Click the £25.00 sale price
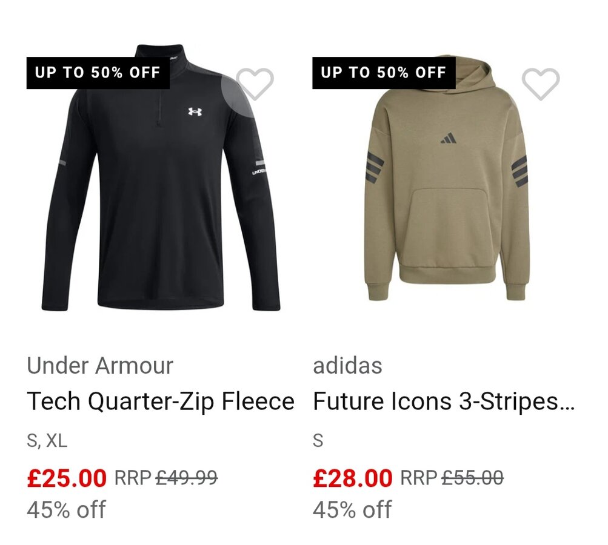The height and width of the screenshot is (545, 608). 67,478
